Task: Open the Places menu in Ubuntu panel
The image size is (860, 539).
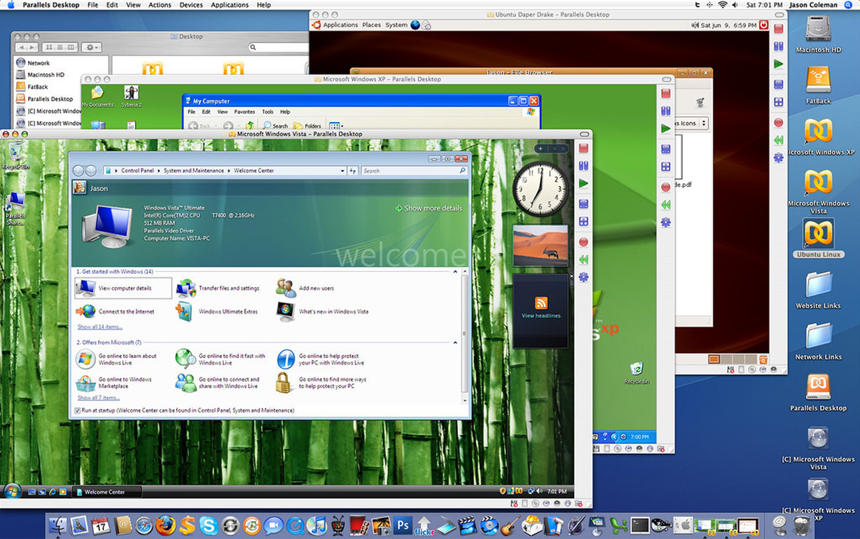Action: [371, 25]
